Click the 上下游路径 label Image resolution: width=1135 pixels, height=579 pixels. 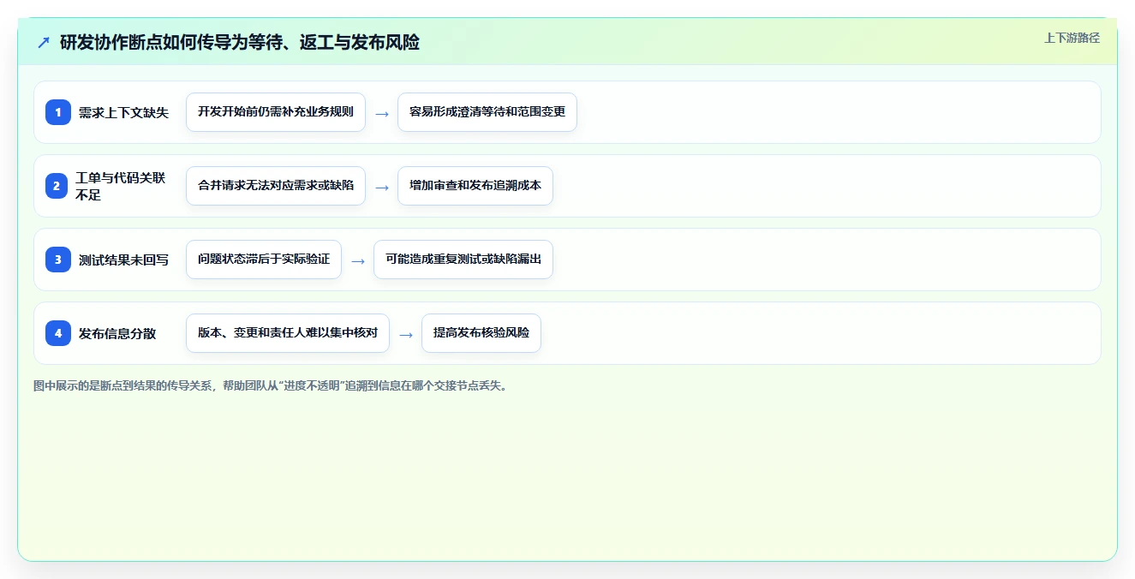[1072, 38]
